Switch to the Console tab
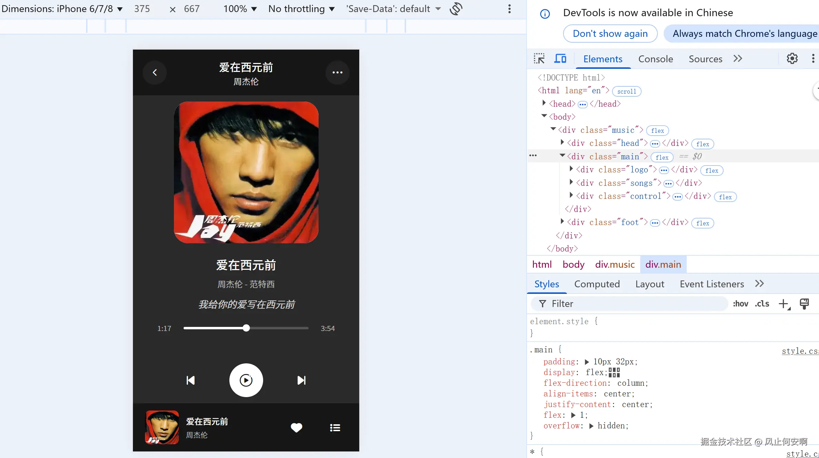This screenshot has width=819, height=458. [x=655, y=59]
